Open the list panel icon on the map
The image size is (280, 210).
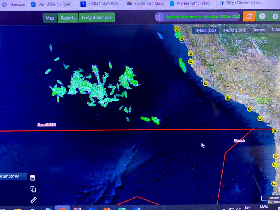[33, 178]
